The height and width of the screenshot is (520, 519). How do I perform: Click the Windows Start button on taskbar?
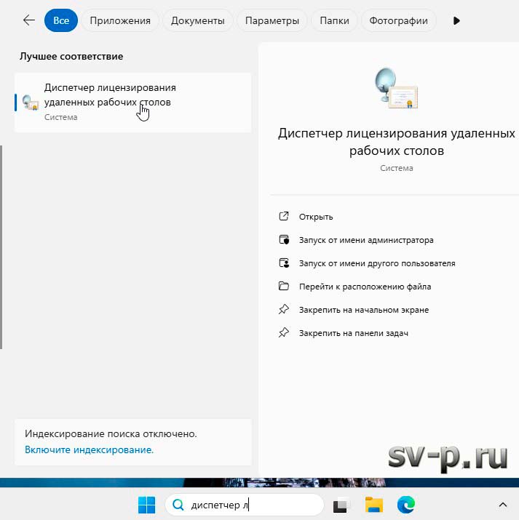146,505
